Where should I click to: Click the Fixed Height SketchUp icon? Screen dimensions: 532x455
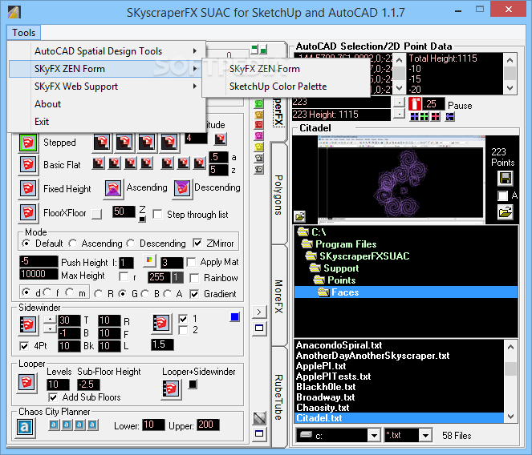28,189
